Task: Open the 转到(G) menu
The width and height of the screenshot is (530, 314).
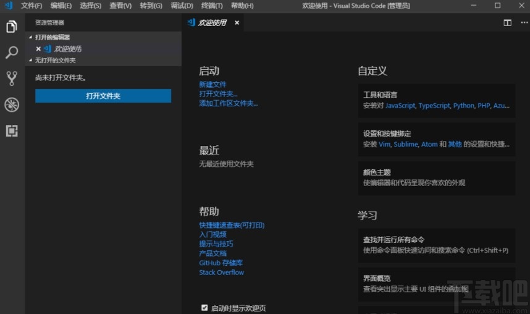Action: pyautogui.click(x=151, y=6)
